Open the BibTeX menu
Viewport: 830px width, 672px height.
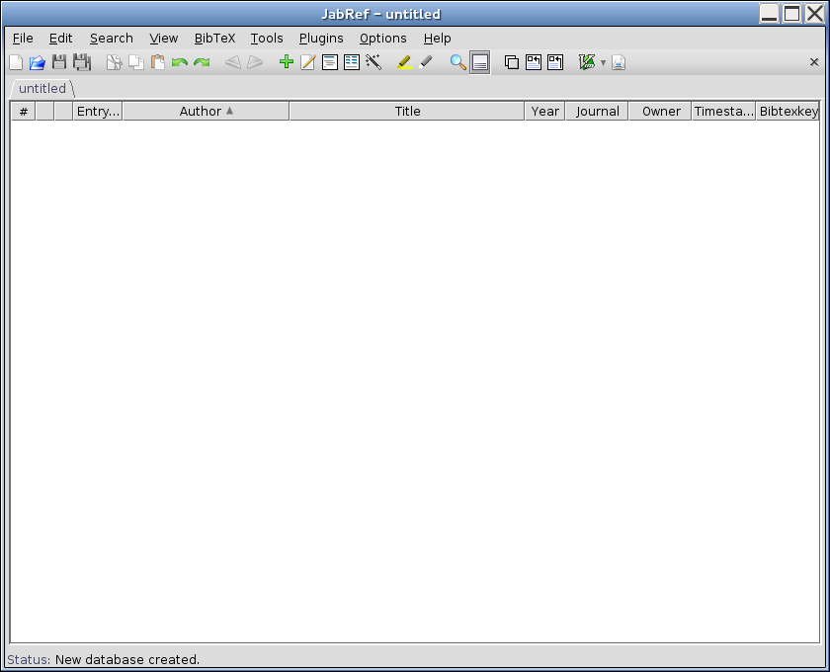214,39
